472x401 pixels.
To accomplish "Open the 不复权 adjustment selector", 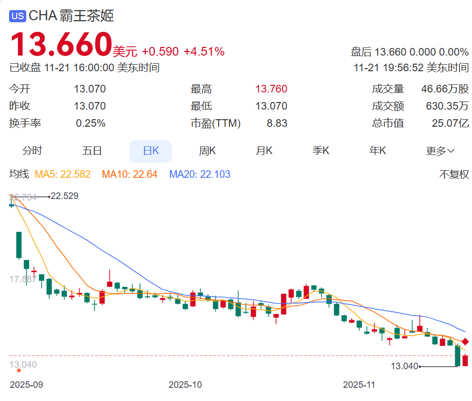I will pos(454,175).
